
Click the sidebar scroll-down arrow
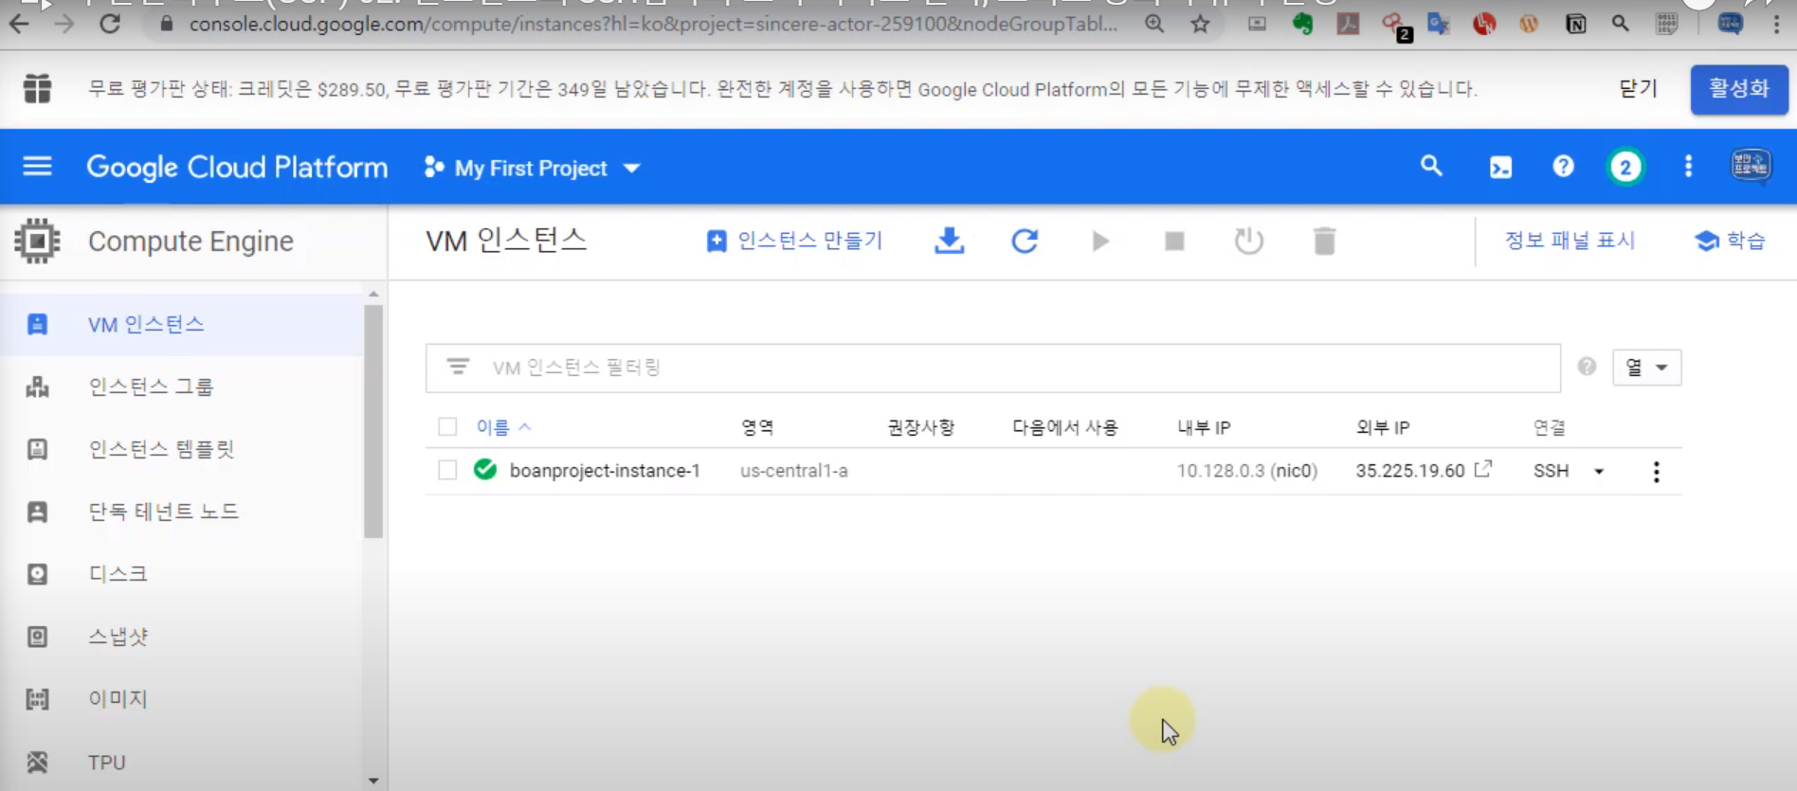point(373,781)
